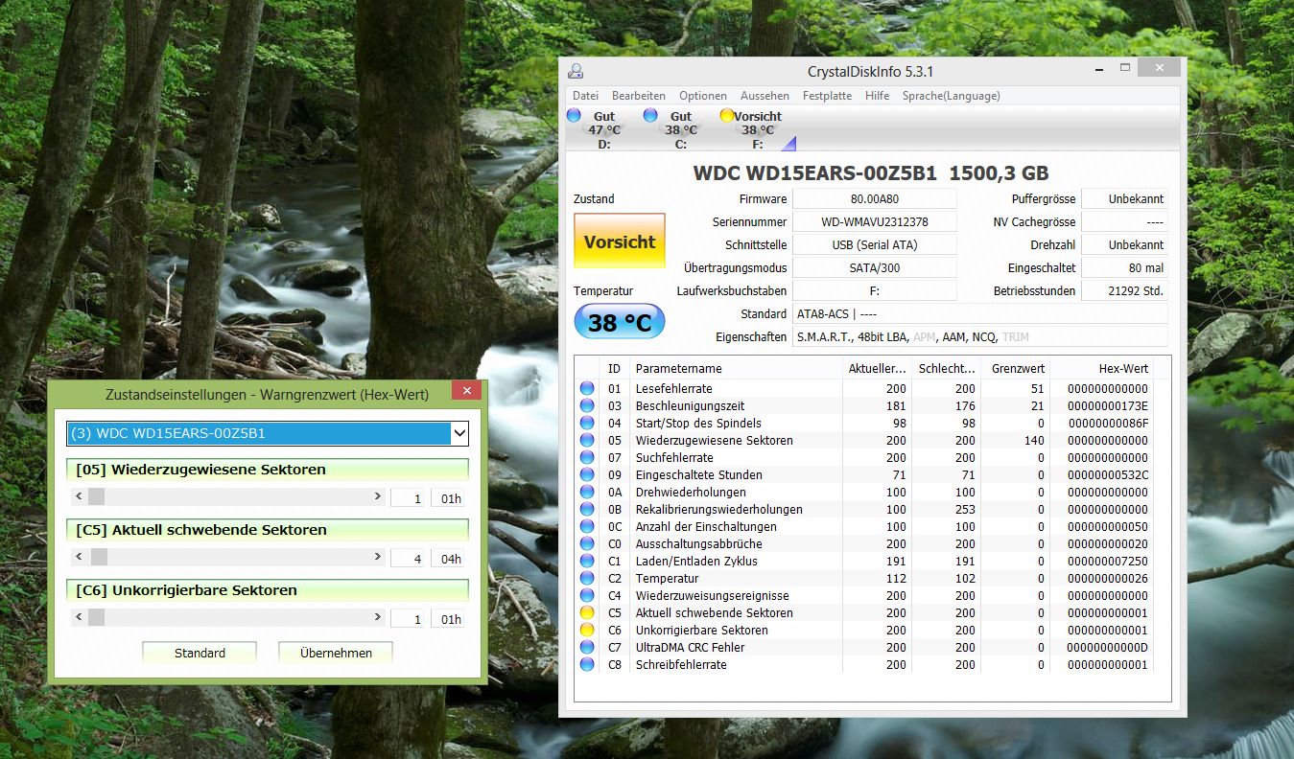The image size is (1294, 759).
Task: Click the Übertragungsmodus field SATA/300
Action: point(875,267)
